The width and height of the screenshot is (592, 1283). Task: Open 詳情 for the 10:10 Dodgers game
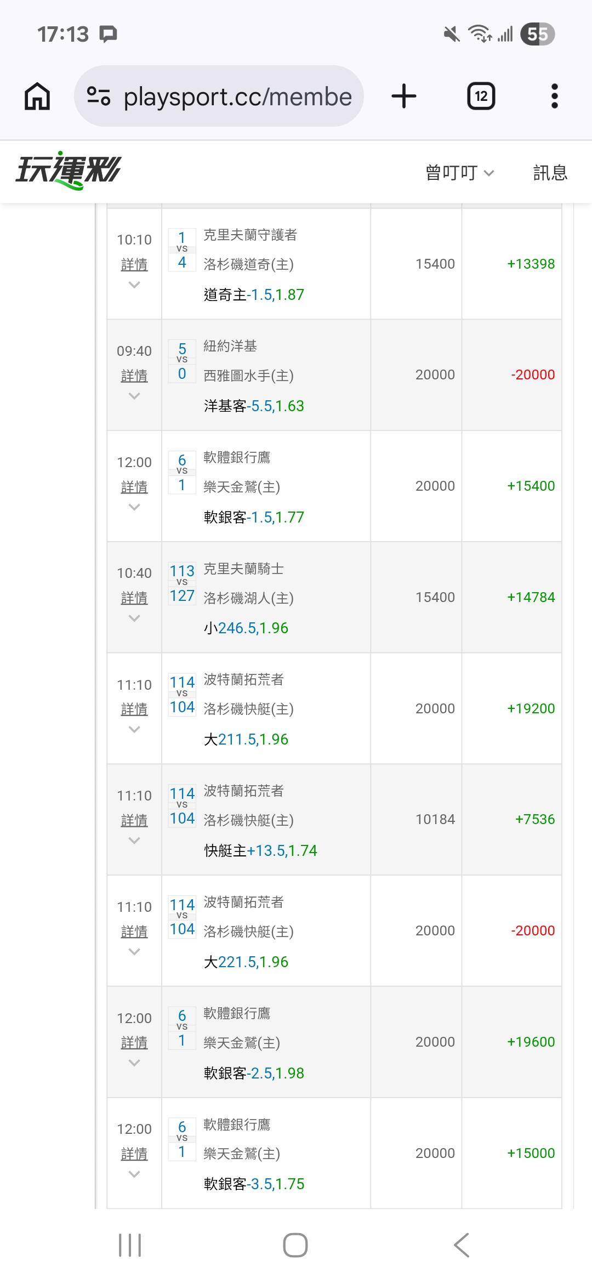coord(134,265)
